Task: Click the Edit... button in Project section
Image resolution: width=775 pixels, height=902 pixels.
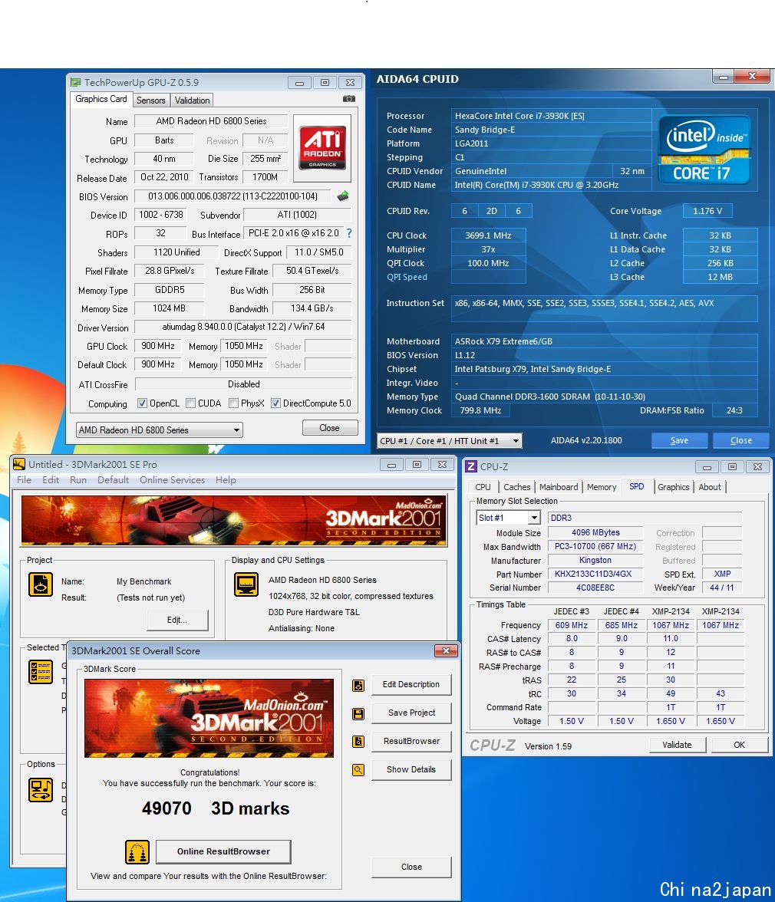Action: (x=177, y=620)
